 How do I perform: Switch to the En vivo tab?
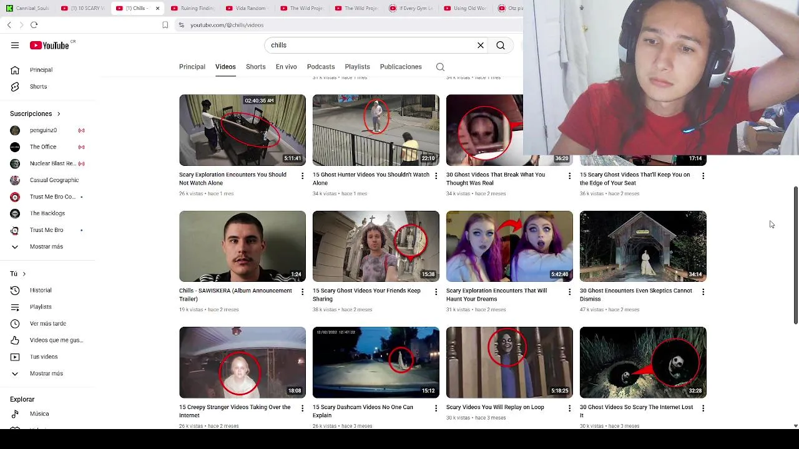click(x=287, y=67)
